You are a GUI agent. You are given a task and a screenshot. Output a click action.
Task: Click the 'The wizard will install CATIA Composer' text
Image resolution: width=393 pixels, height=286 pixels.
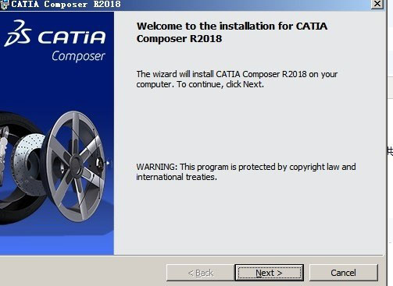[x=237, y=79]
